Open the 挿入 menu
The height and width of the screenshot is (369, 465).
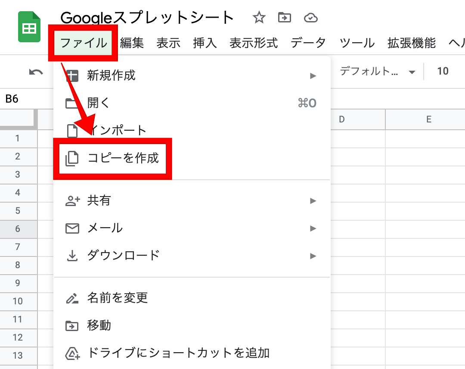[x=205, y=43]
